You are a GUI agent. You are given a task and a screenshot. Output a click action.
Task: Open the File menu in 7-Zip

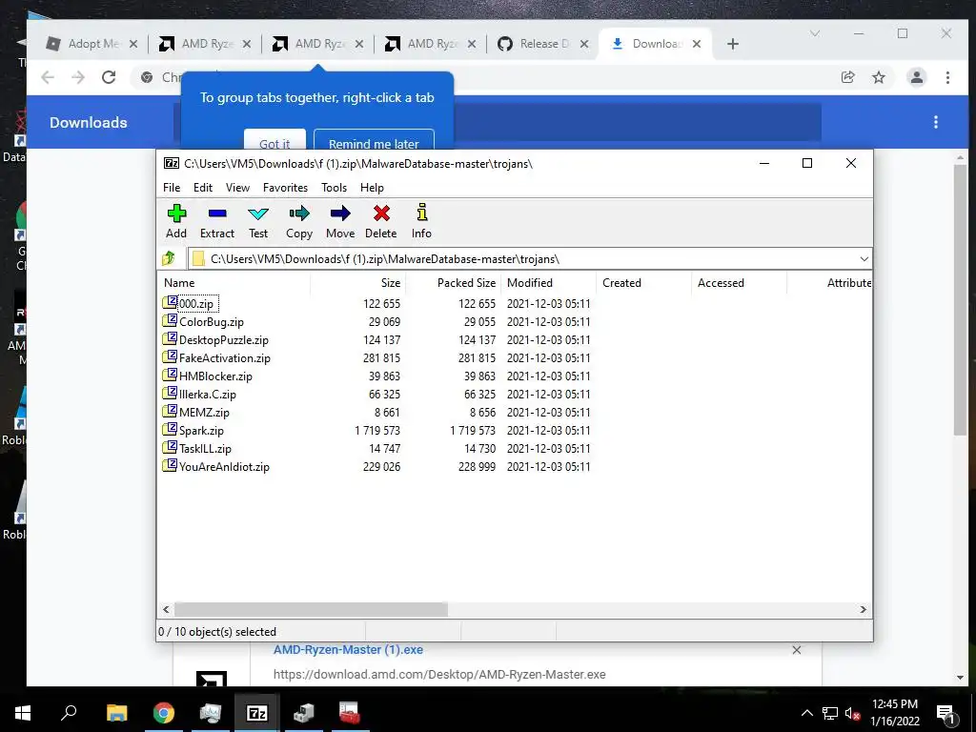point(172,188)
